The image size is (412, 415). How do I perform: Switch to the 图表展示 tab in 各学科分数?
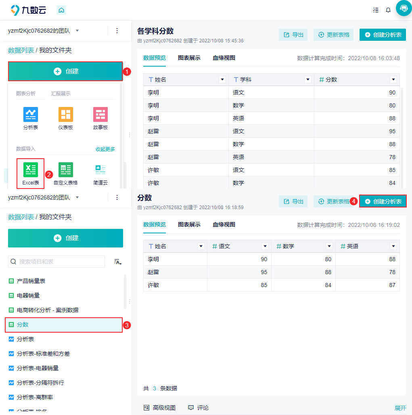coord(189,58)
